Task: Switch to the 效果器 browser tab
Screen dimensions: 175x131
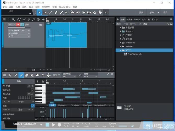Action: [129, 19]
